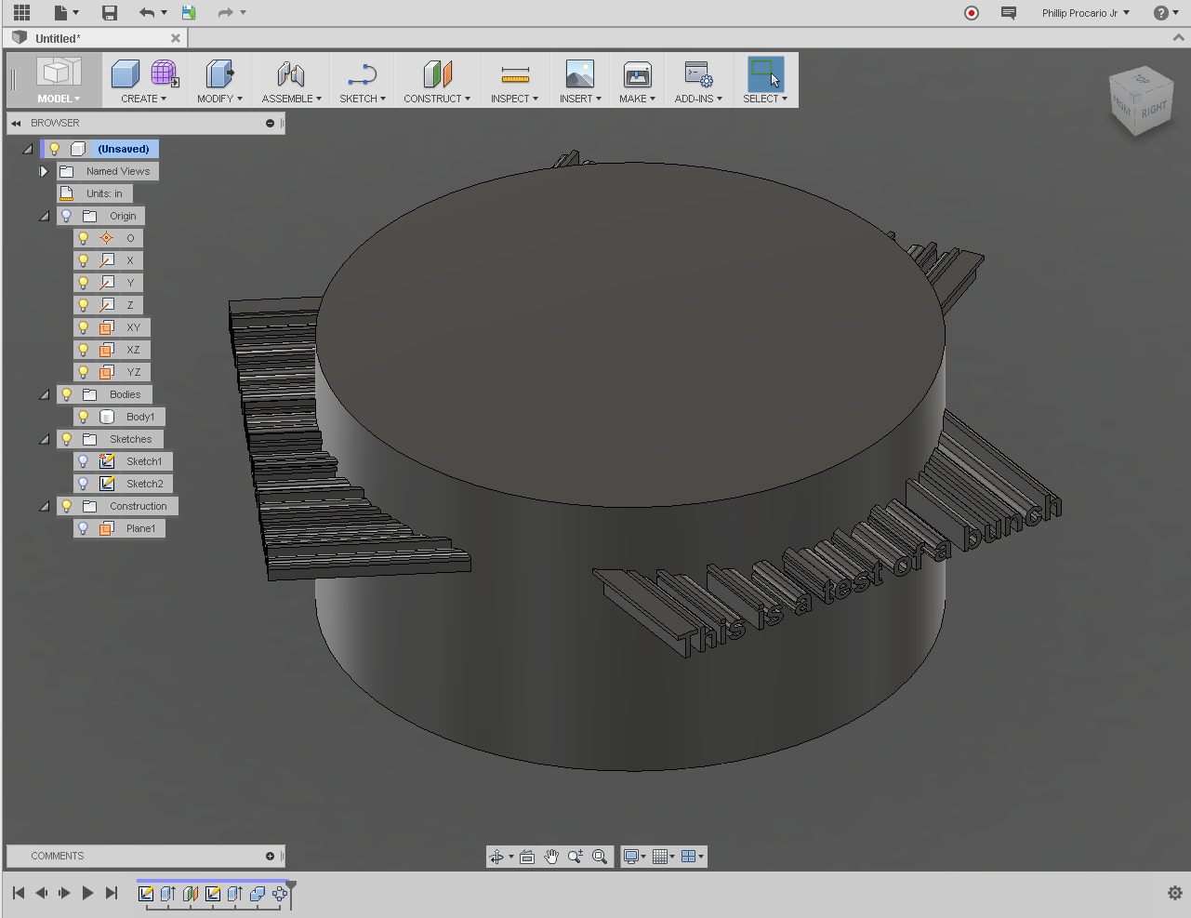Select the Pan tool at bottom
The image size is (1191, 918).
[x=551, y=856]
